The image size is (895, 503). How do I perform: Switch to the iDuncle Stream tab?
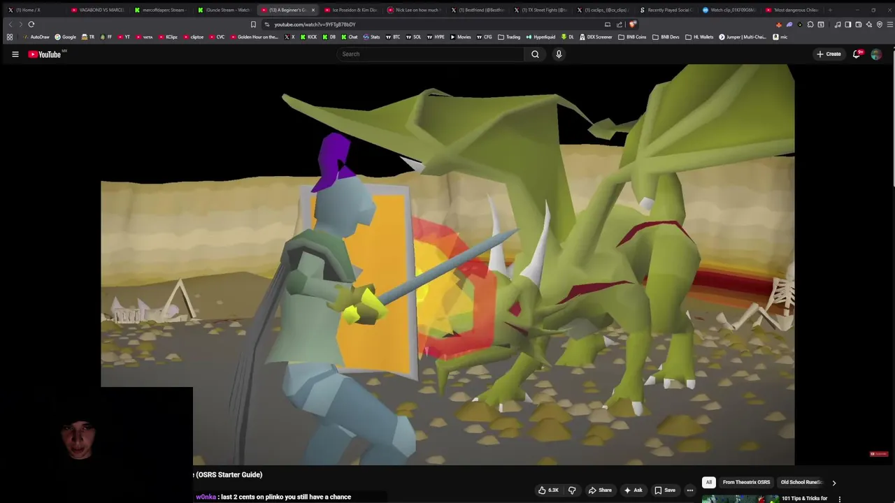(x=224, y=10)
